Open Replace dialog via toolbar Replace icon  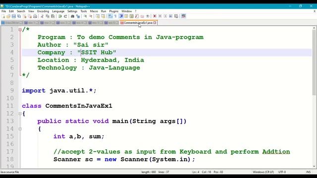coord(78,16)
